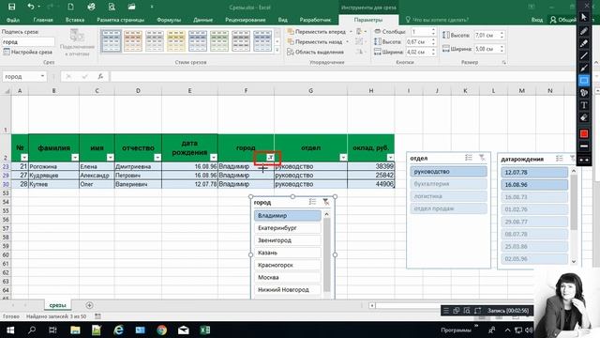The width and height of the screenshot is (600, 338).
Task: Switch to the 'Разработчик' tab
Action: 315,20
